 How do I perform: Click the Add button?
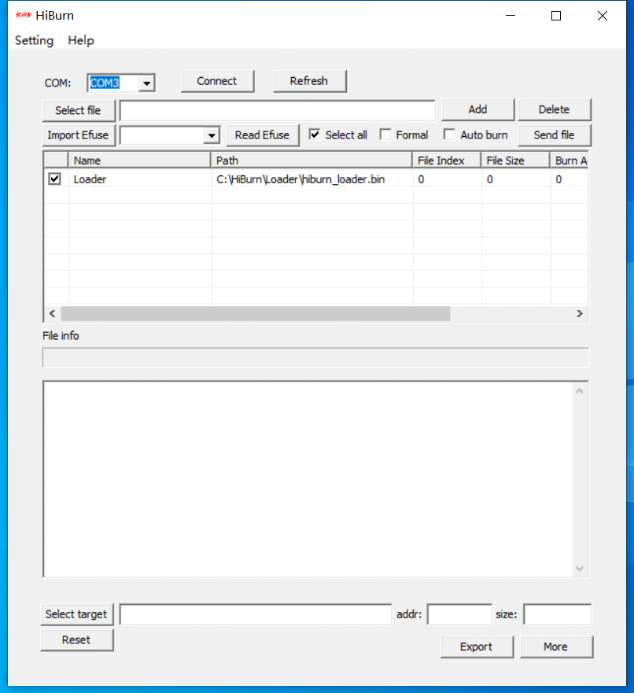(x=477, y=109)
